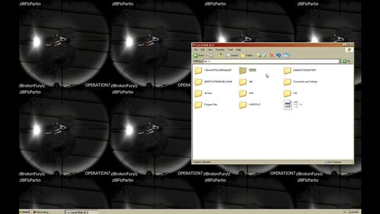
Task: Click the green Back arrow icon
Action: (195, 55)
